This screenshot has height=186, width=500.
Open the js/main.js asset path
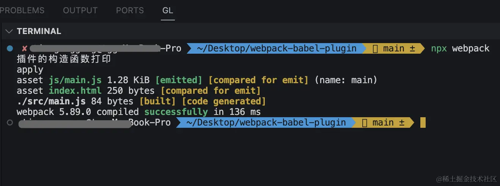pyautogui.click(x=75, y=80)
